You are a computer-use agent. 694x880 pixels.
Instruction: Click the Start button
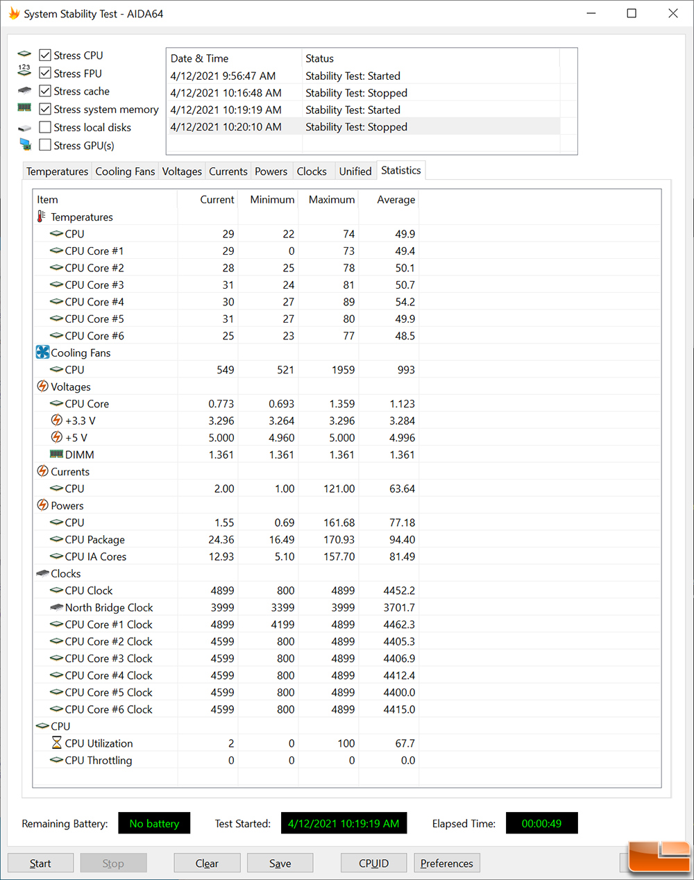point(40,863)
